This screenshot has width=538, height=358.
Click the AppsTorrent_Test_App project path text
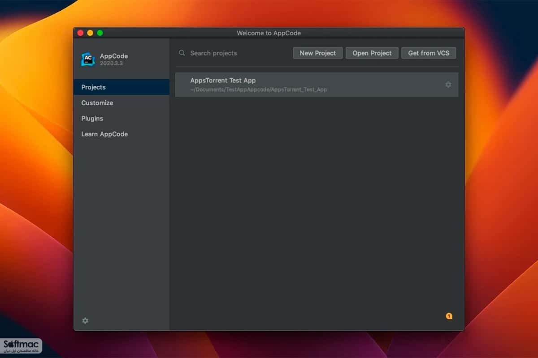pos(259,89)
